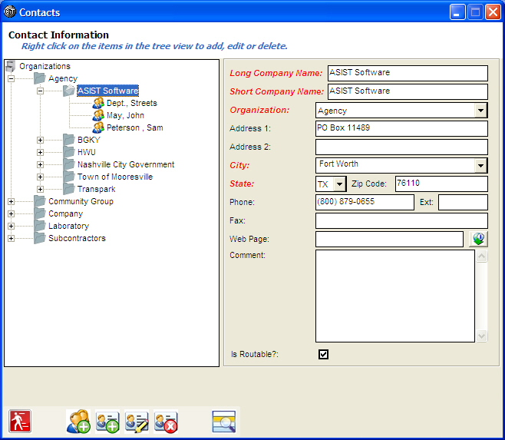Select the Dept., Streets contact
The width and height of the screenshot is (505, 440).
(x=132, y=103)
